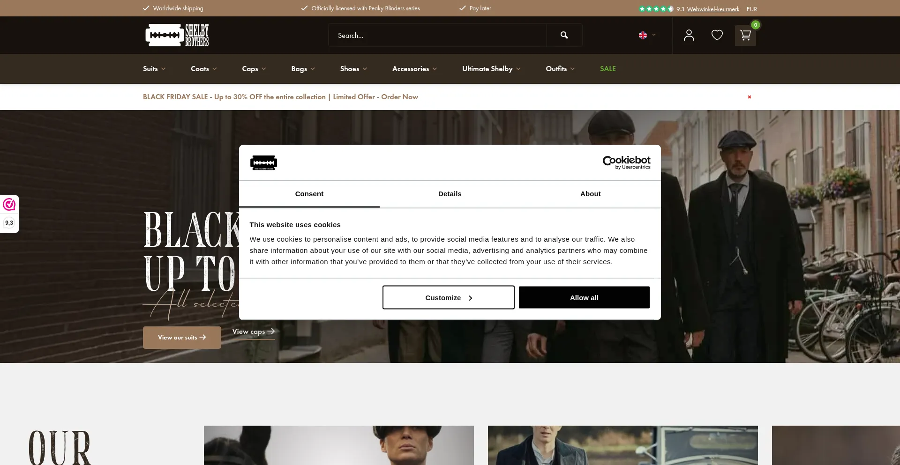
Task: Click the Webwinkel-keurmerk rating link
Action: (713, 9)
